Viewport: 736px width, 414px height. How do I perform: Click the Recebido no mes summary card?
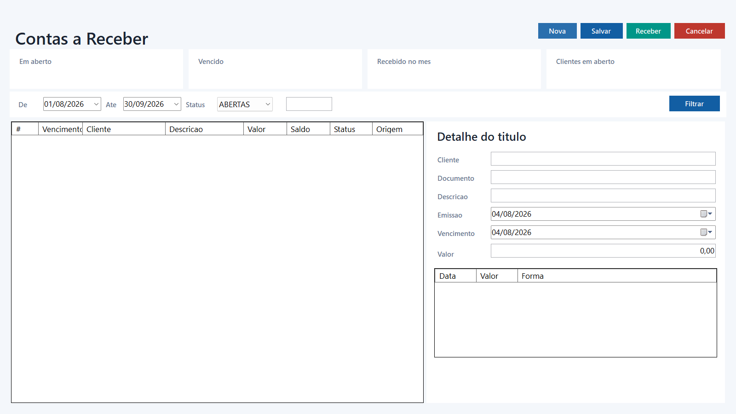tap(454, 69)
